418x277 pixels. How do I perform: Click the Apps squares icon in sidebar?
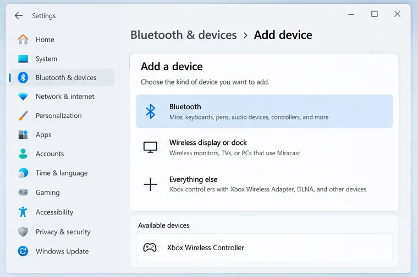tap(23, 135)
